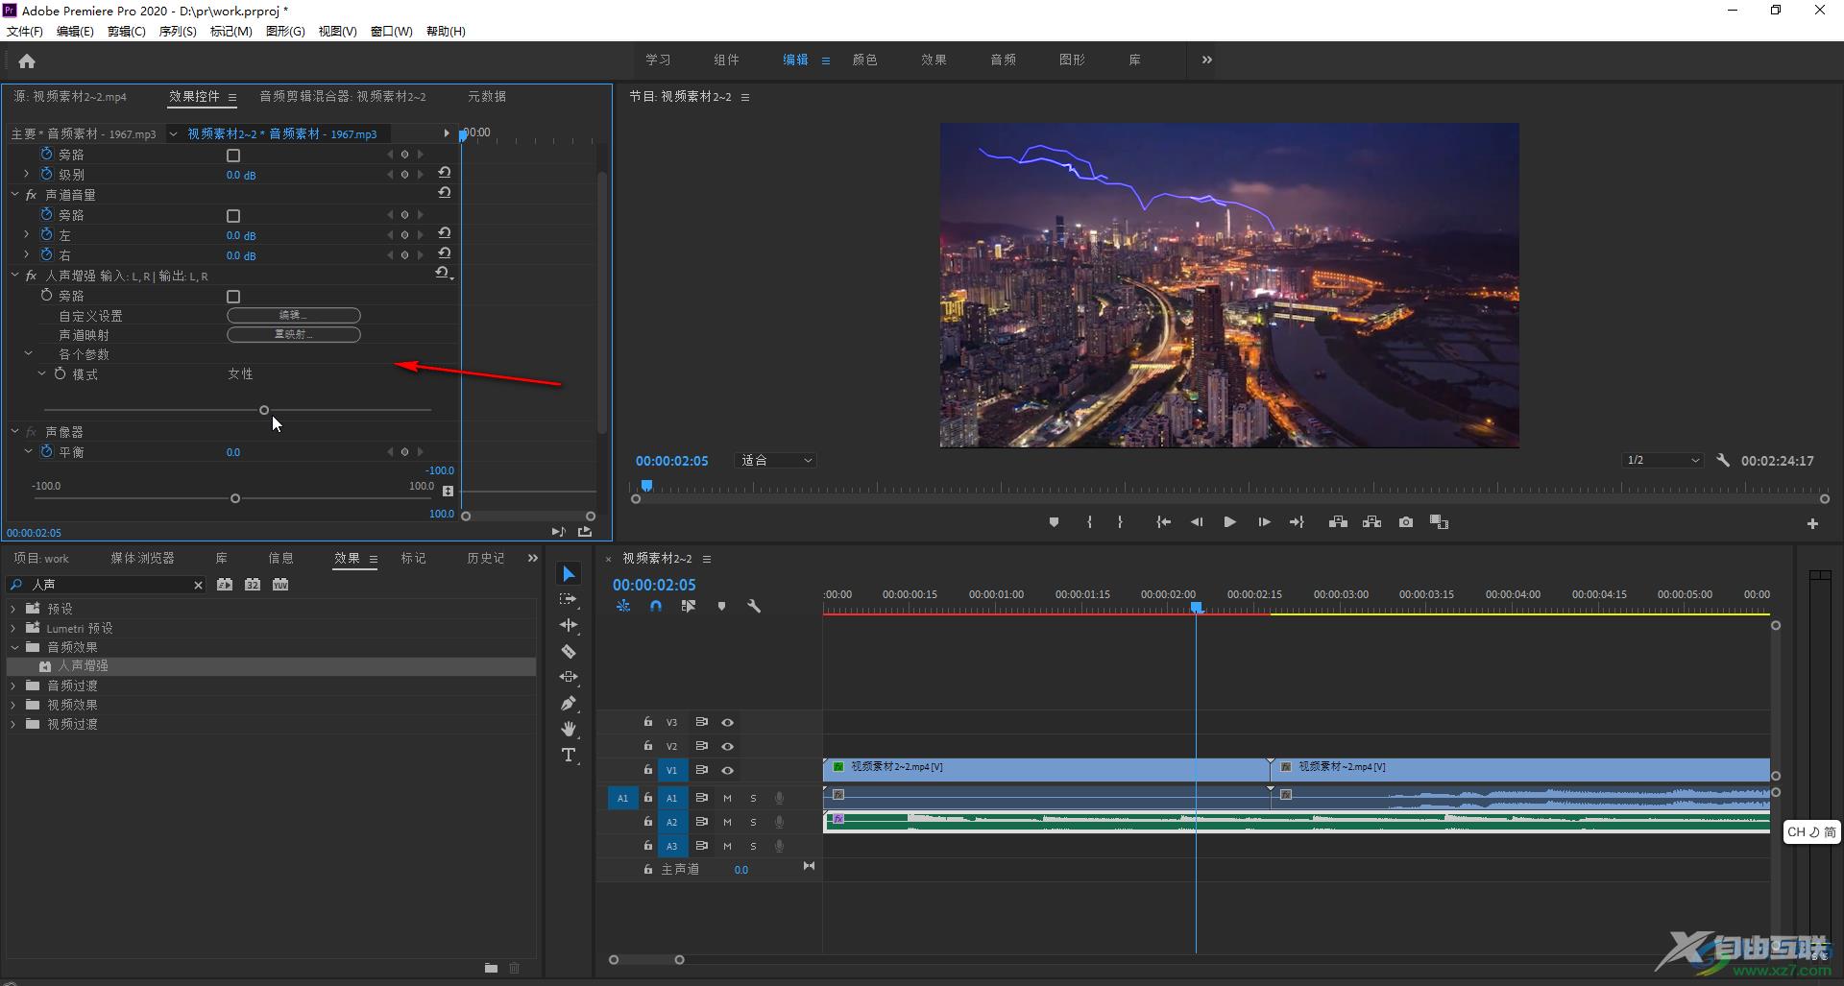The width and height of the screenshot is (1844, 986).
Task: Switch to 颜色 workspace
Action: click(x=864, y=60)
